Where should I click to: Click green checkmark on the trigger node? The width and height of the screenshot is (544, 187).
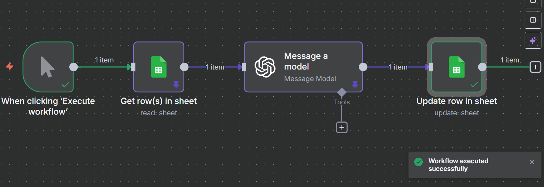[65, 85]
